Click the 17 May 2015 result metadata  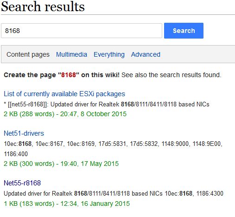[61, 164]
